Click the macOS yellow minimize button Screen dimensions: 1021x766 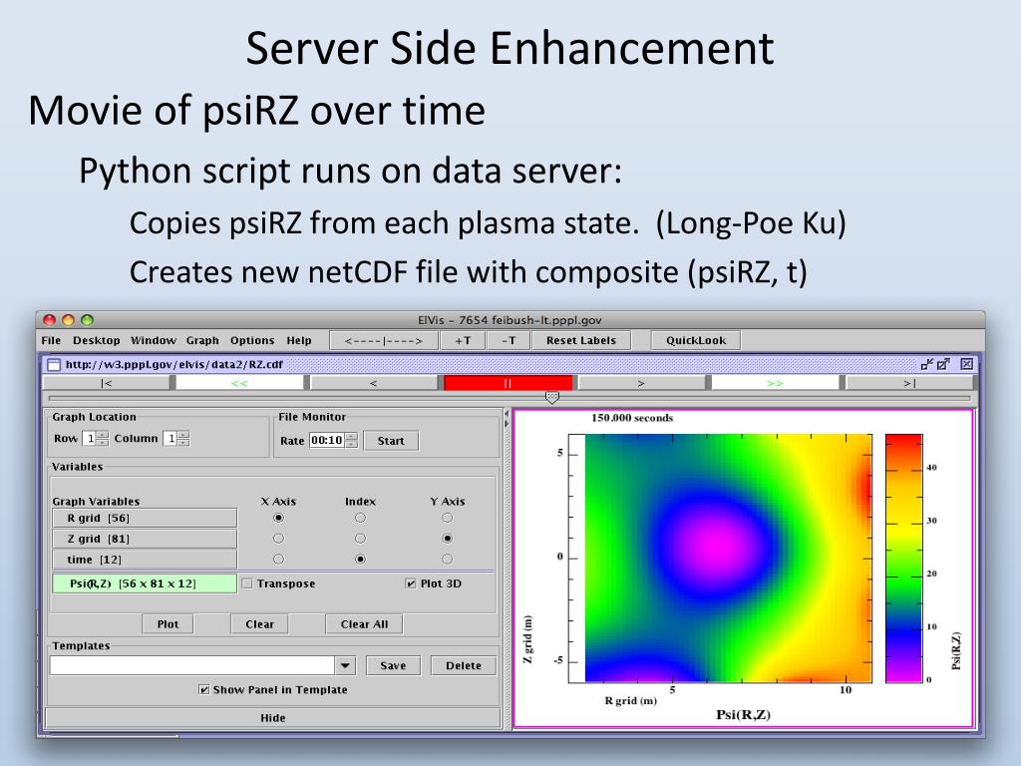click(69, 320)
